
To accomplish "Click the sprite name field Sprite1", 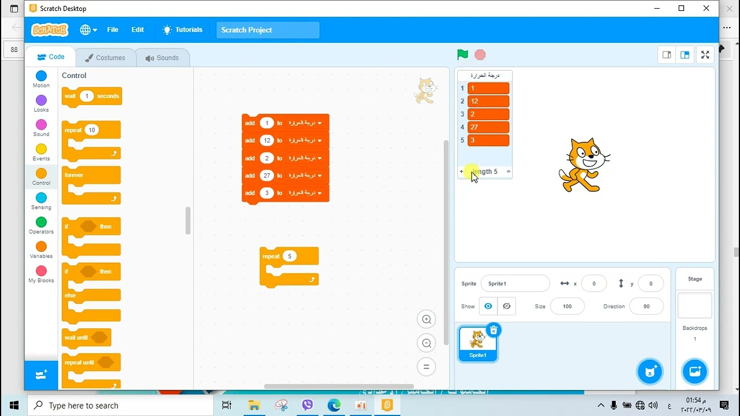I will click(x=515, y=284).
